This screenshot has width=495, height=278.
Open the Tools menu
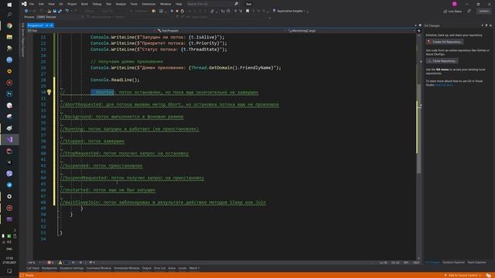tap(134, 4)
